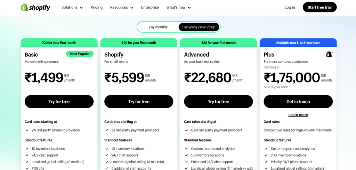Expand the Solutions dropdown menu
Image resolution: width=356 pixels, height=170 pixels.
click(72, 8)
